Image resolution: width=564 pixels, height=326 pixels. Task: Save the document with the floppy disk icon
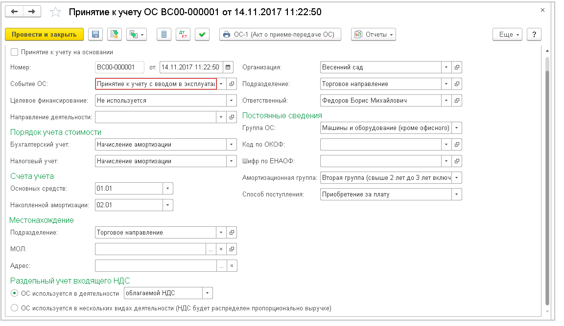[x=95, y=35]
